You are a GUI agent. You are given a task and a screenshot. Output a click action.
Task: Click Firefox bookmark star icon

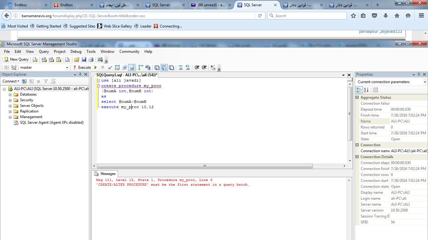coord(353,16)
